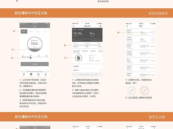Viewport: 173px width, 129px height.
Task: Open the cut-off fourth tab in the detail mockup's tab row
Action: tap(100, 51)
